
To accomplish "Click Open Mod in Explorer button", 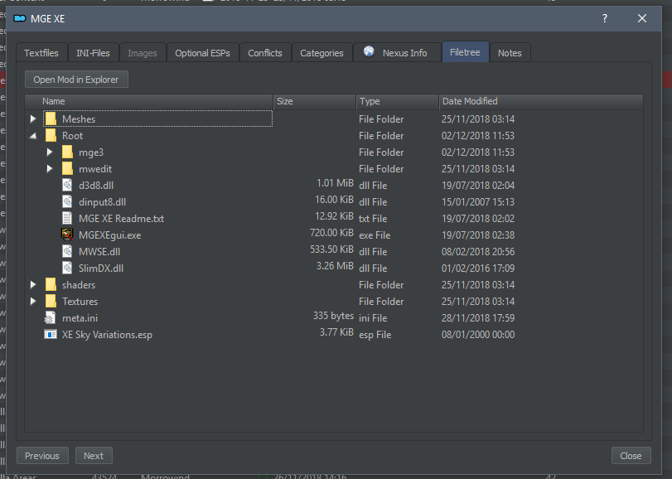I will [76, 80].
